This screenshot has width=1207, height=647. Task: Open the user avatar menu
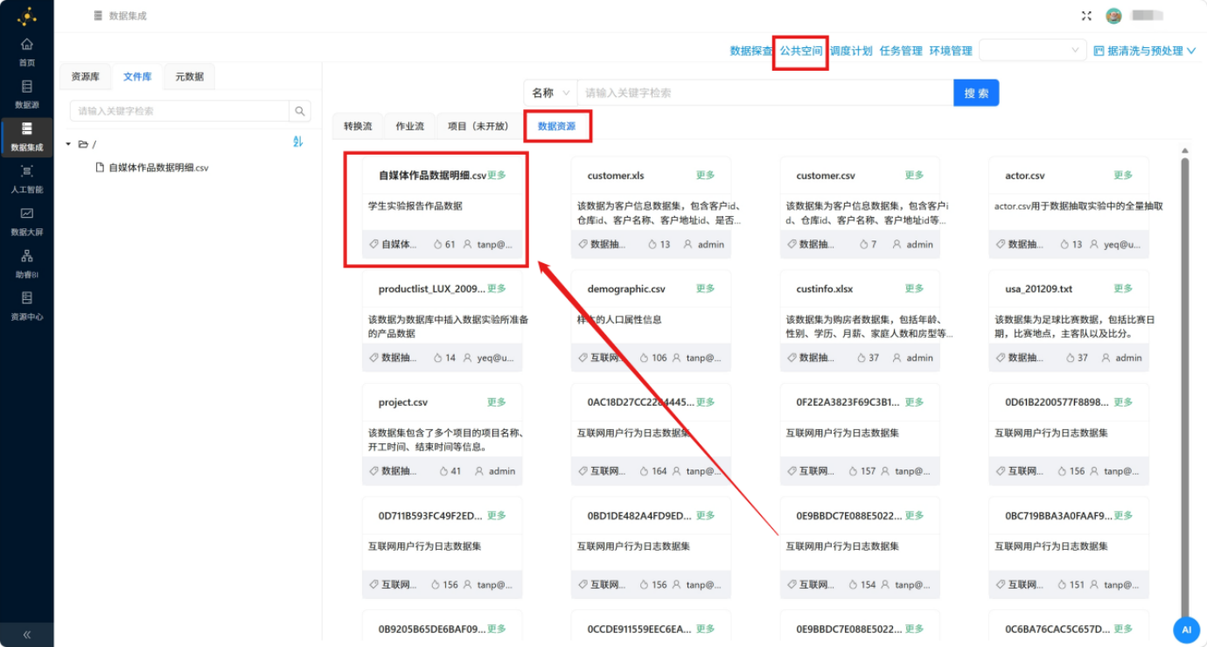[x=1113, y=16]
